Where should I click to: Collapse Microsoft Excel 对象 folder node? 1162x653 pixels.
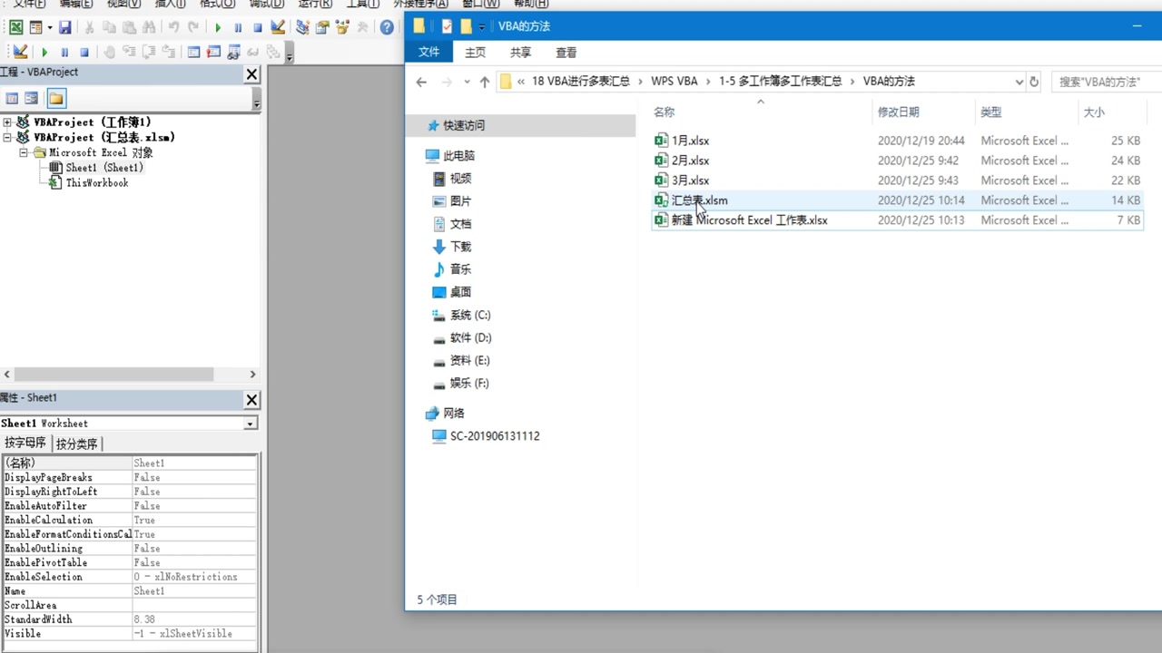click(x=25, y=153)
